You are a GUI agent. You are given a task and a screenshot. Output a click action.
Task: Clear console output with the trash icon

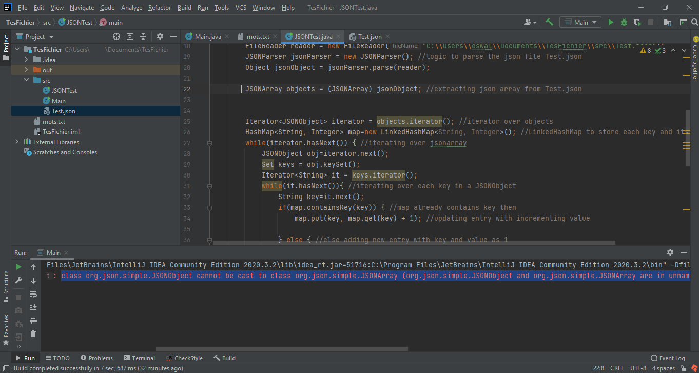(33, 334)
